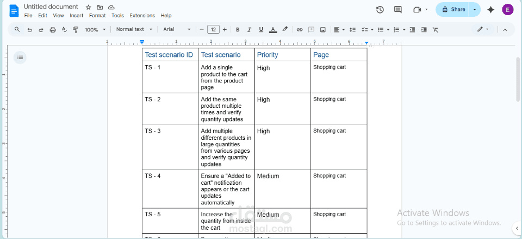Open the File menu
This screenshot has width=522, height=239.
(x=28, y=16)
